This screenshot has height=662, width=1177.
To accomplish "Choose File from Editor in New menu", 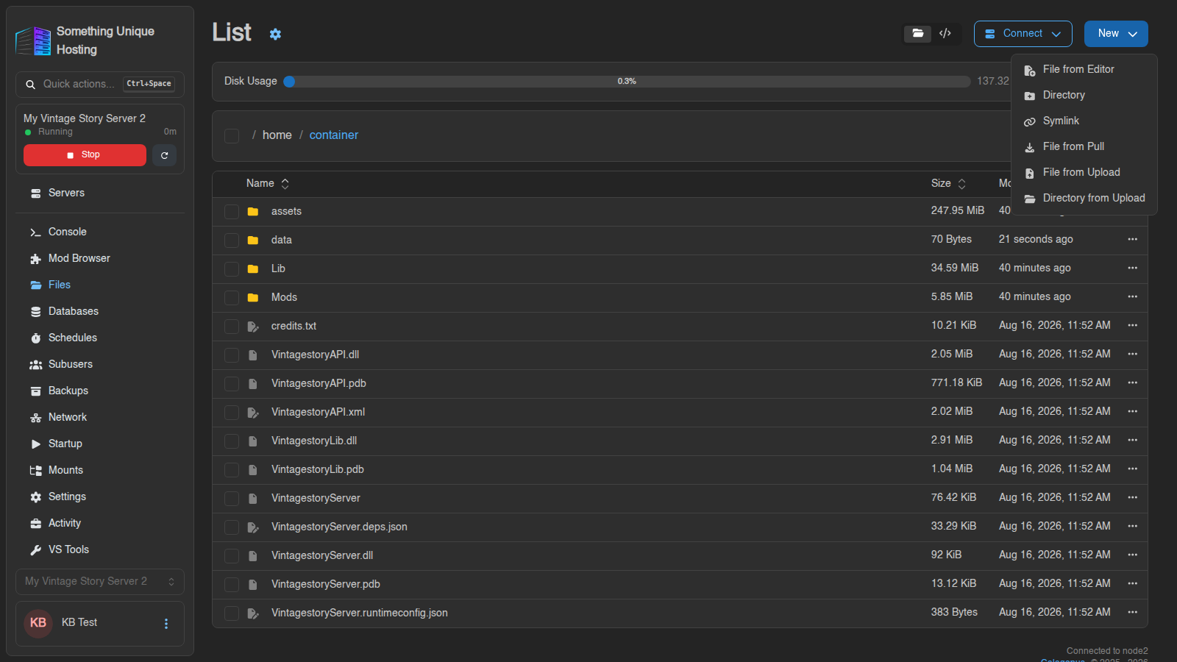I will [x=1084, y=70].
